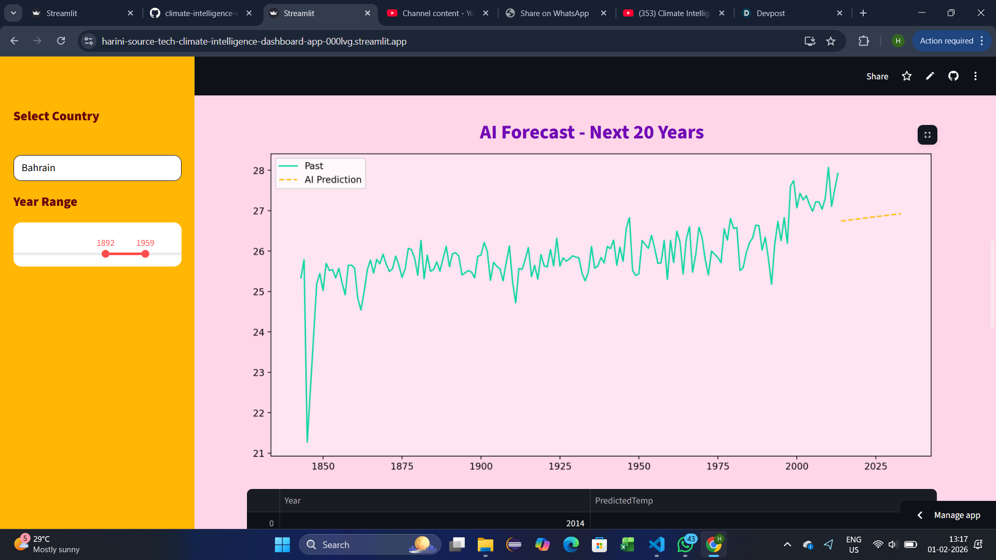Click the browser extensions puzzle icon
The width and height of the screenshot is (996, 560).
(x=864, y=41)
